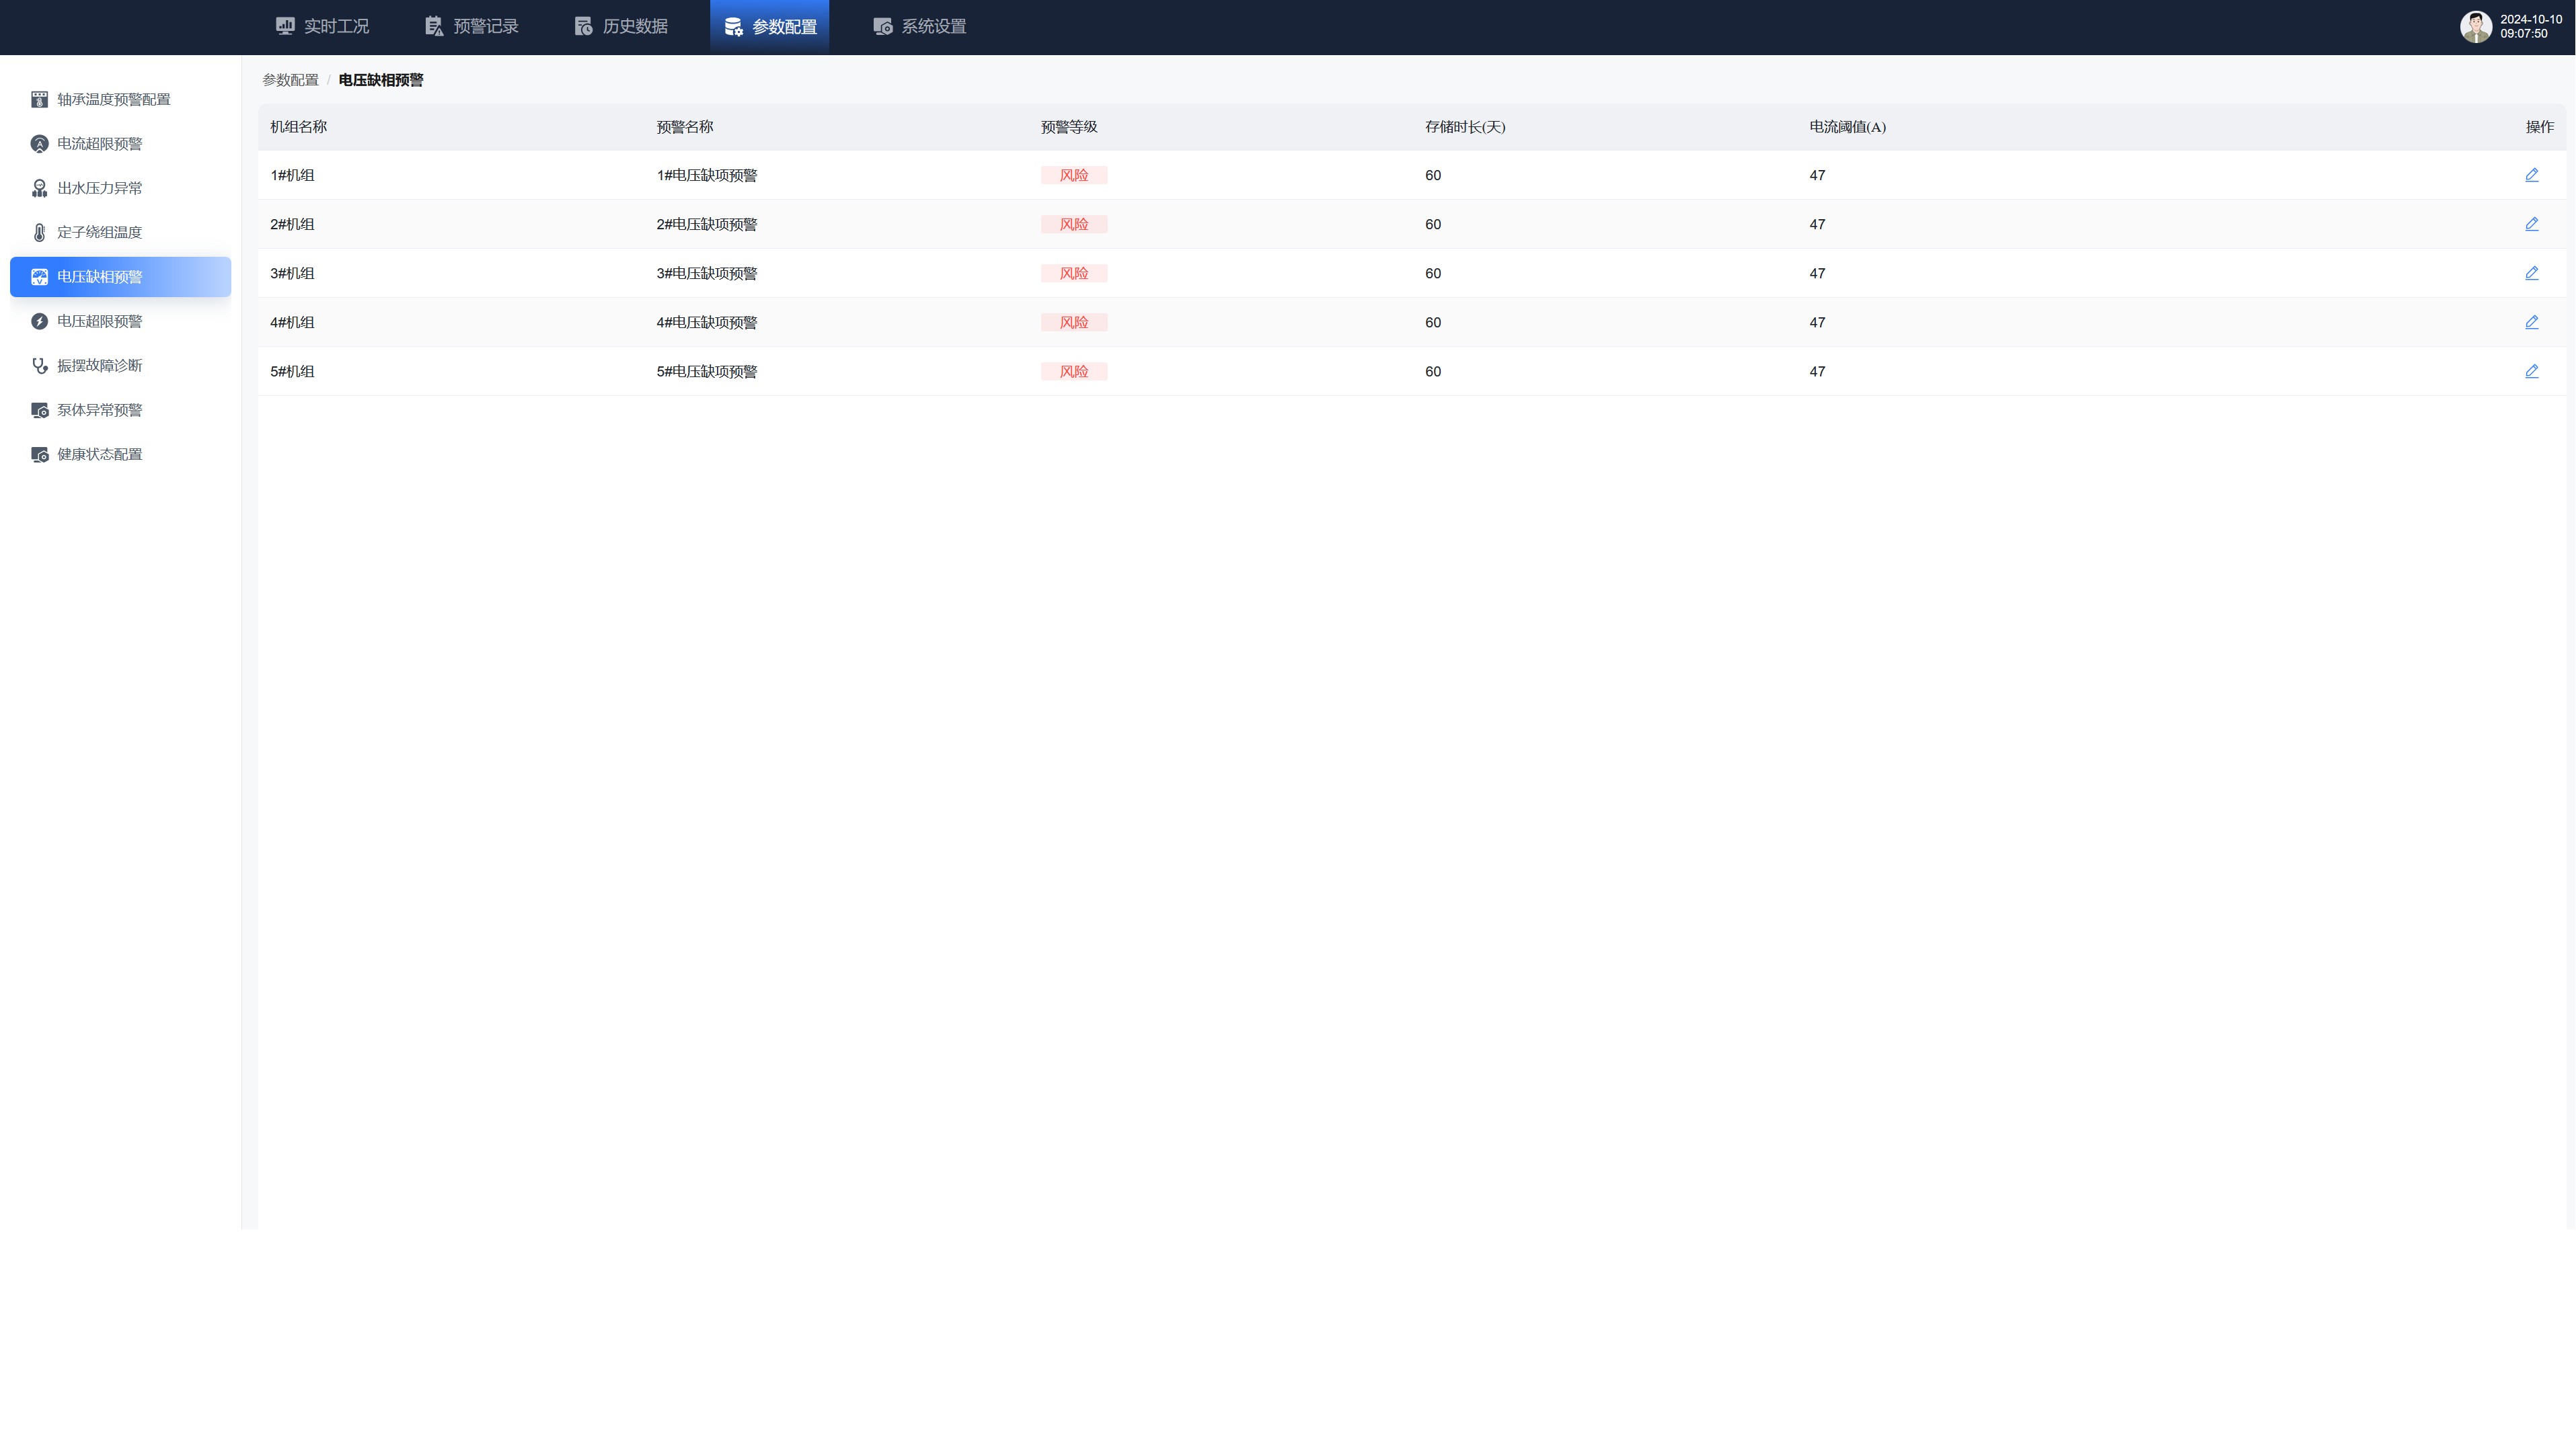The width and height of the screenshot is (2576, 1448).
Task: Switch to the 历史数据 tab
Action: [620, 27]
